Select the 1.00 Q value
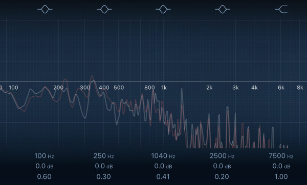This screenshot has width=307, height=185. [x=281, y=177]
